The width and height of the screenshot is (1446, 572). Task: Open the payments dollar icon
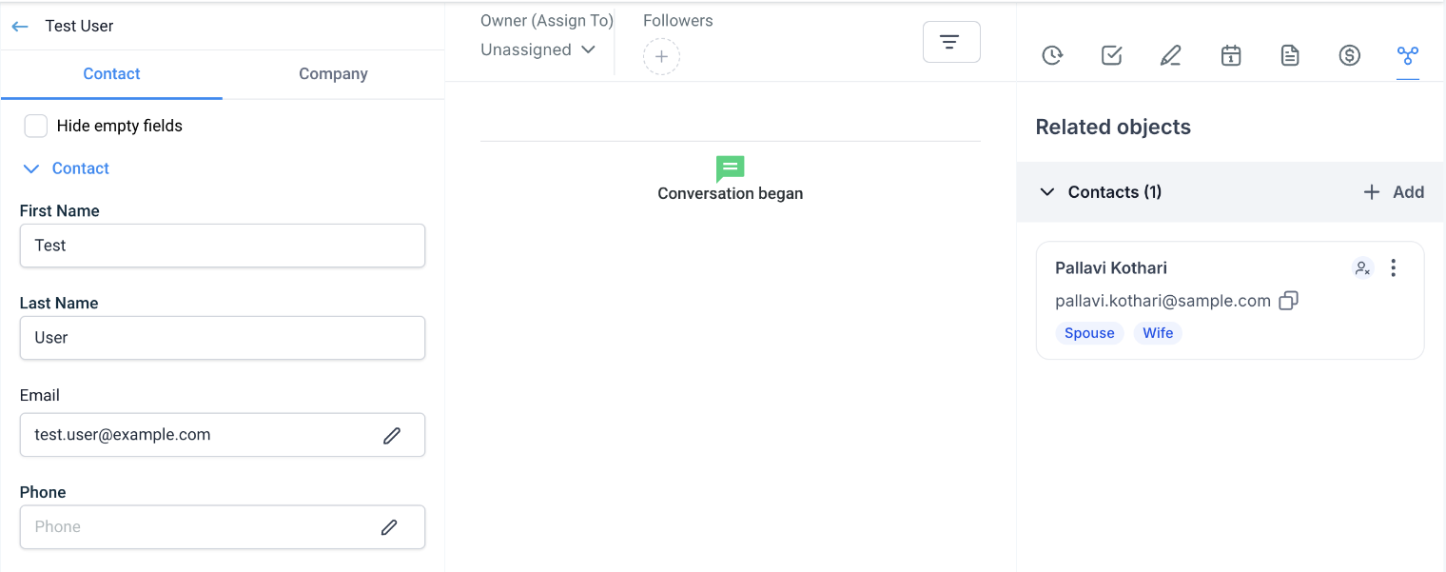click(1349, 56)
